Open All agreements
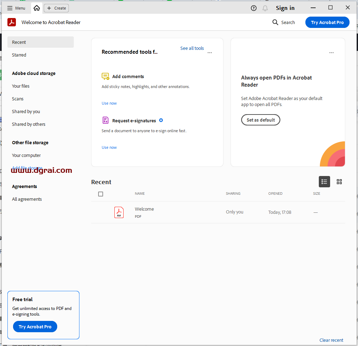 pyautogui.click(x=27, y=199)
